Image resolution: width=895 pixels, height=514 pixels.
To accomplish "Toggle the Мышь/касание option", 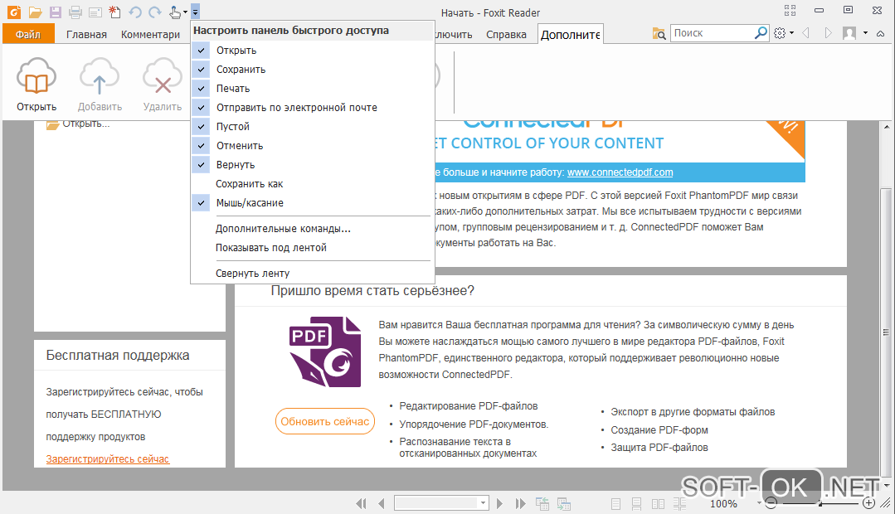I will (x=313, y=202).
